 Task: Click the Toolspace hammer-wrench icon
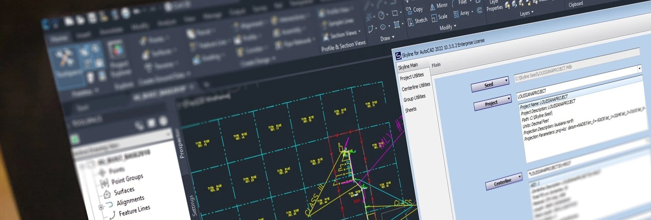[x=65, y=58]
